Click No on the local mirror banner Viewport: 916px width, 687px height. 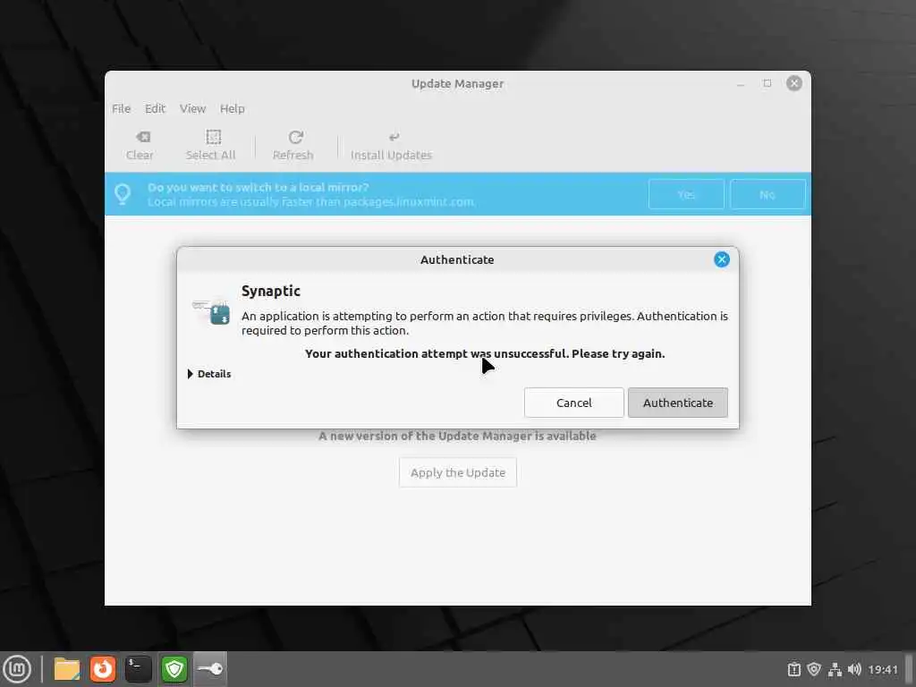[768, 194]
